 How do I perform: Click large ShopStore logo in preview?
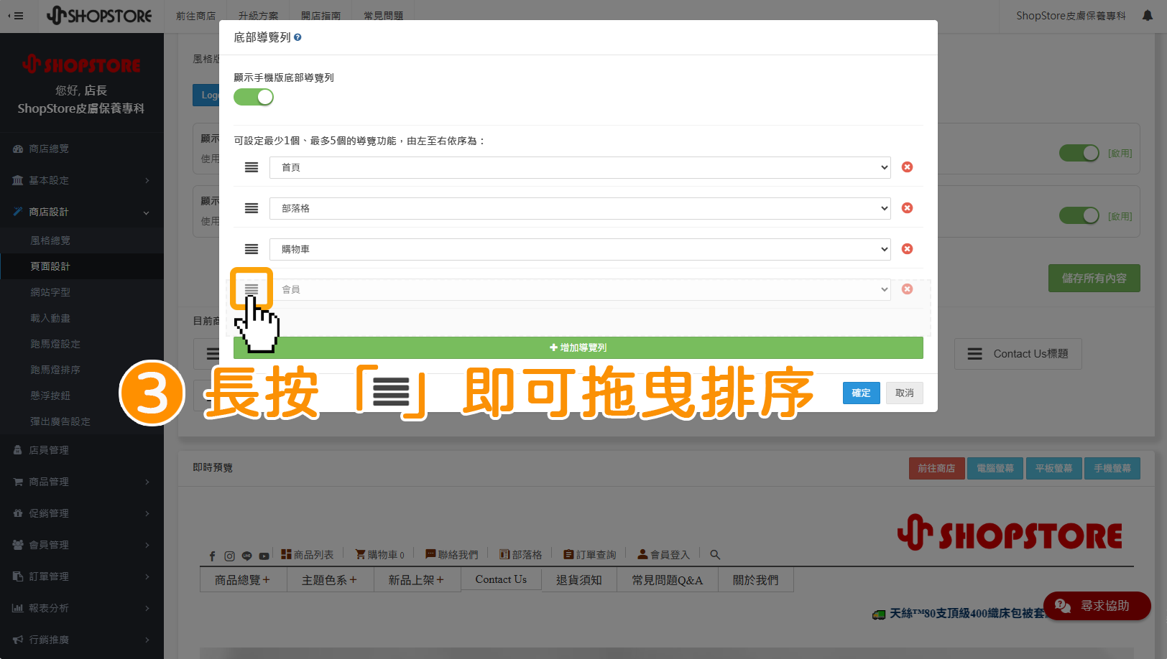[x=1010, y=533]
